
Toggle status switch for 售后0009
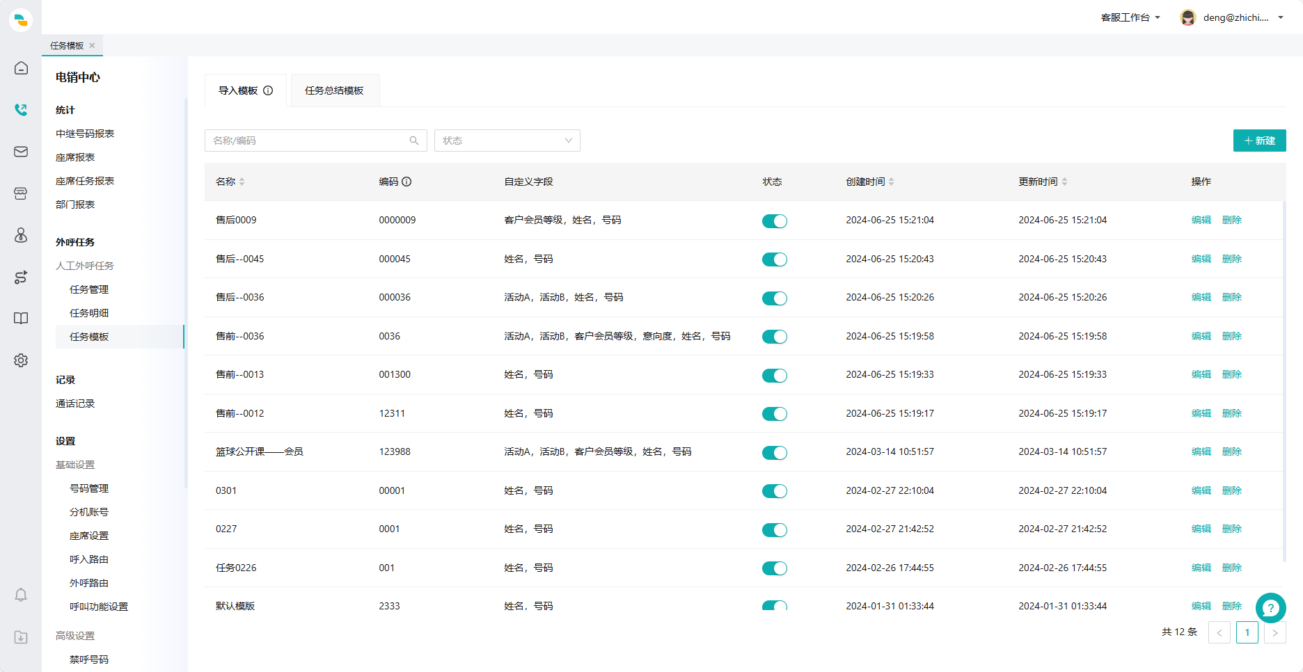(x=775, y=221)
